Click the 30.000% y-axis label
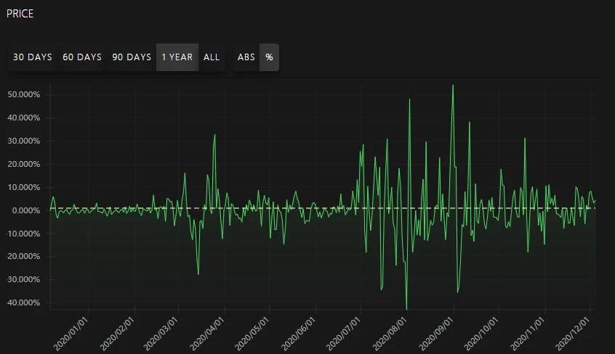615x354 pixels. tap(24, 141)
